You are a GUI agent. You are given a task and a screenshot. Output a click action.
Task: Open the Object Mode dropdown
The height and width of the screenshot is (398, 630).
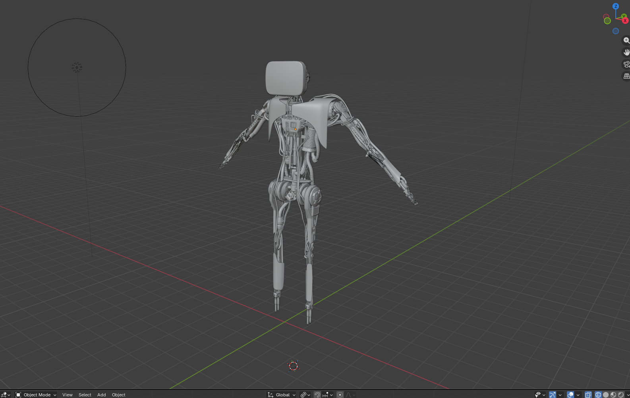point(36,395)
